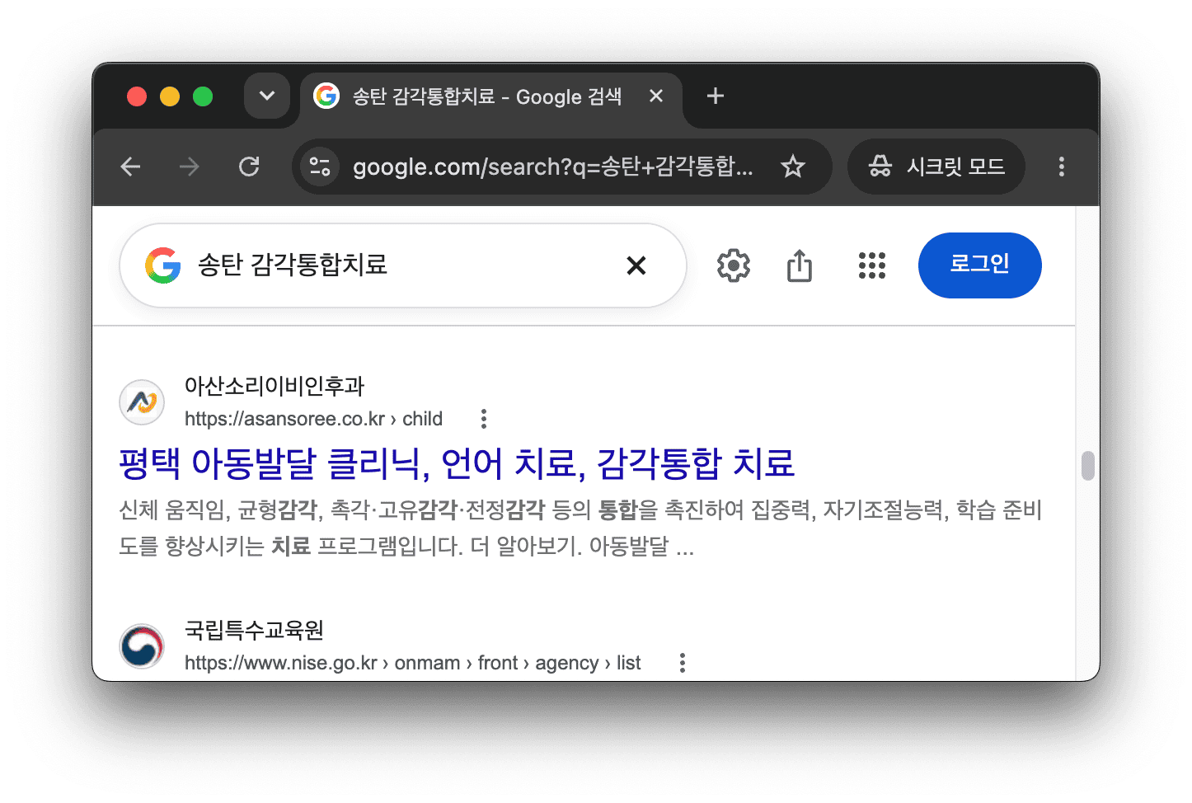Reload the Google search page
1192x803 pixels.
click(x=249, y=167)
